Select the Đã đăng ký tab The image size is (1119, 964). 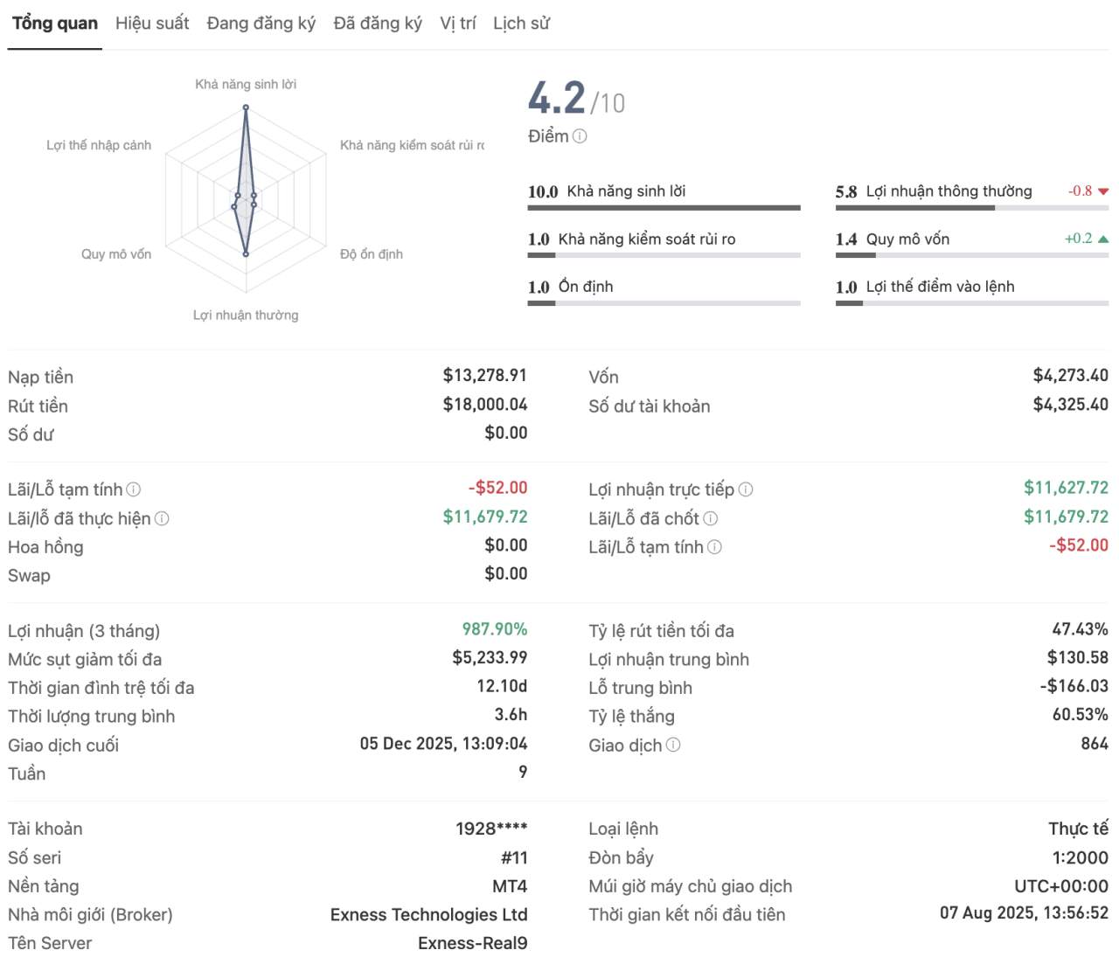click(378, 24)
